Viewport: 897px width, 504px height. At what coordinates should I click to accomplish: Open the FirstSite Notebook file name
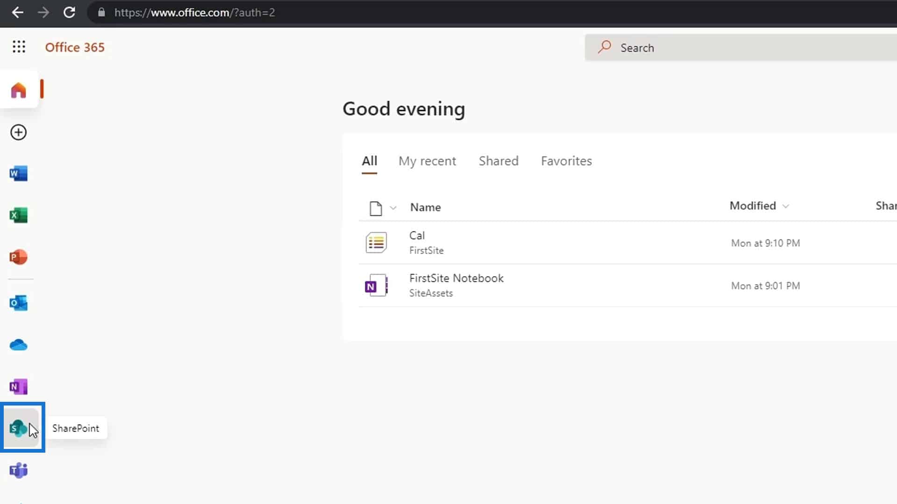click(456, 278)
